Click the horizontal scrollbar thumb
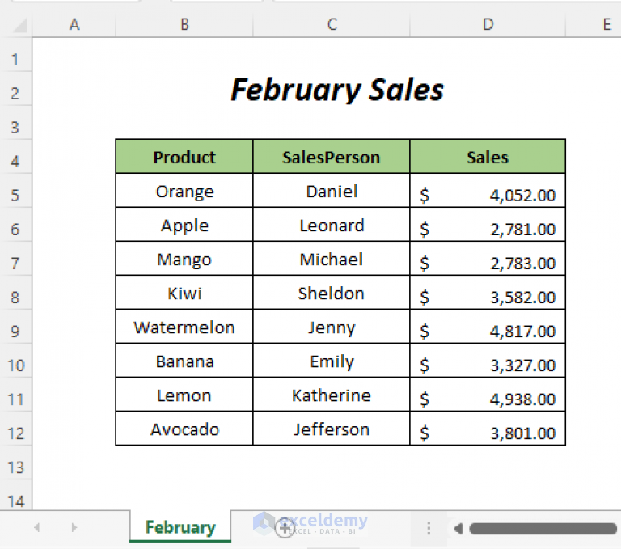This screenshot has width=621, height=549. [x=542, y=529]
